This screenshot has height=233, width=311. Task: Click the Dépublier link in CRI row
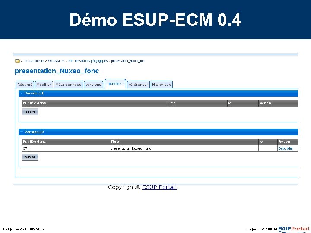[286, 148]
